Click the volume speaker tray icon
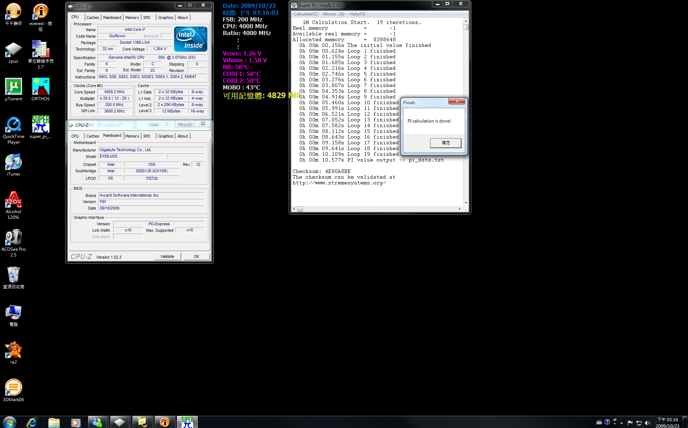This screenshot has width=688, height=428. (x=647, y=423)
